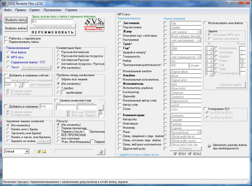Select 'Содержимое файла *.TXT' radio option
The image size is (252, 186).
click(x=8, y=62)
